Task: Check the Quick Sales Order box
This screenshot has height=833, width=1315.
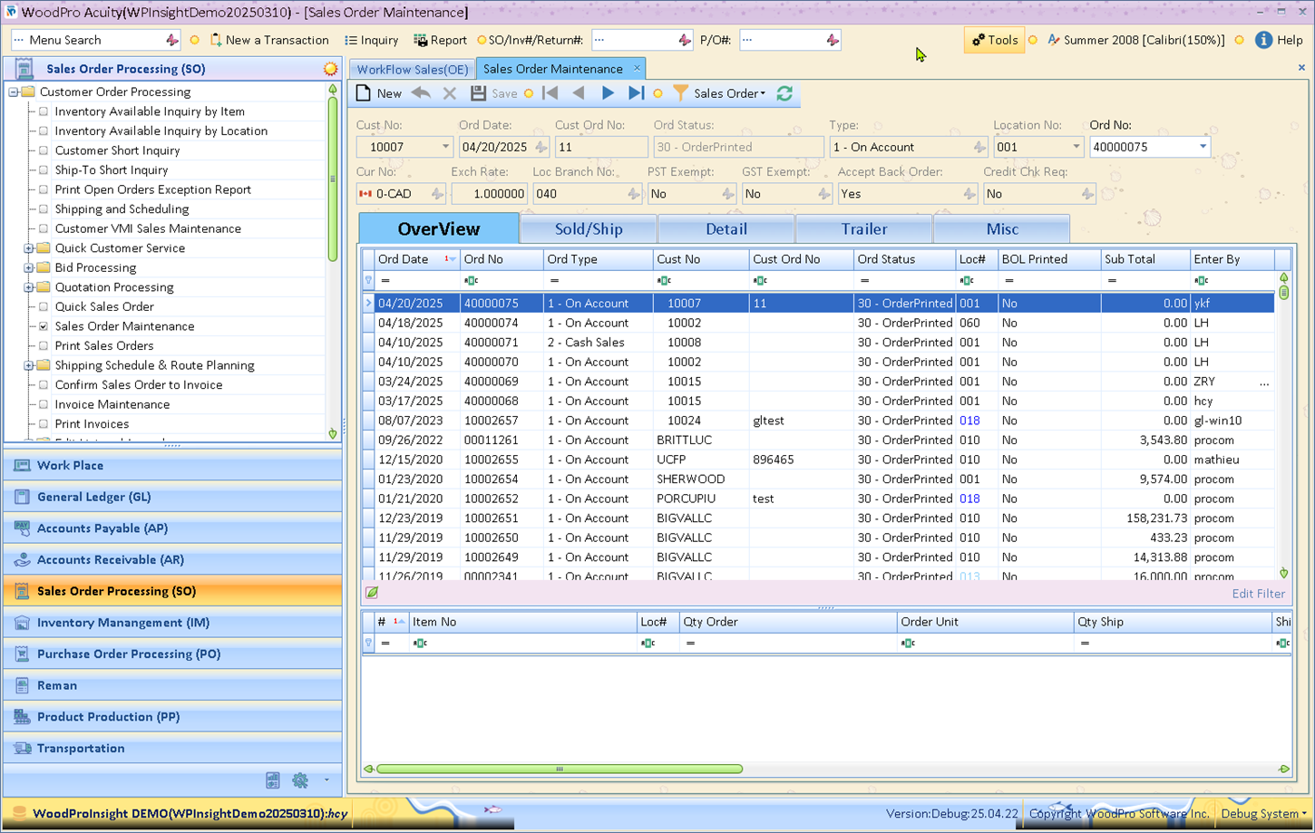Action: click(44, 306)
